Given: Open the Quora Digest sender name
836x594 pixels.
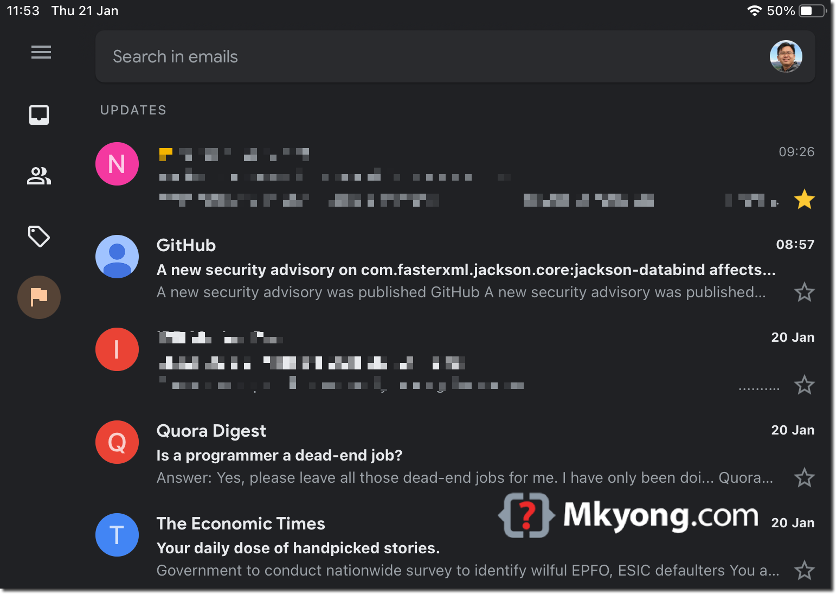Looking at the screenshot, I should coord(211,431).
